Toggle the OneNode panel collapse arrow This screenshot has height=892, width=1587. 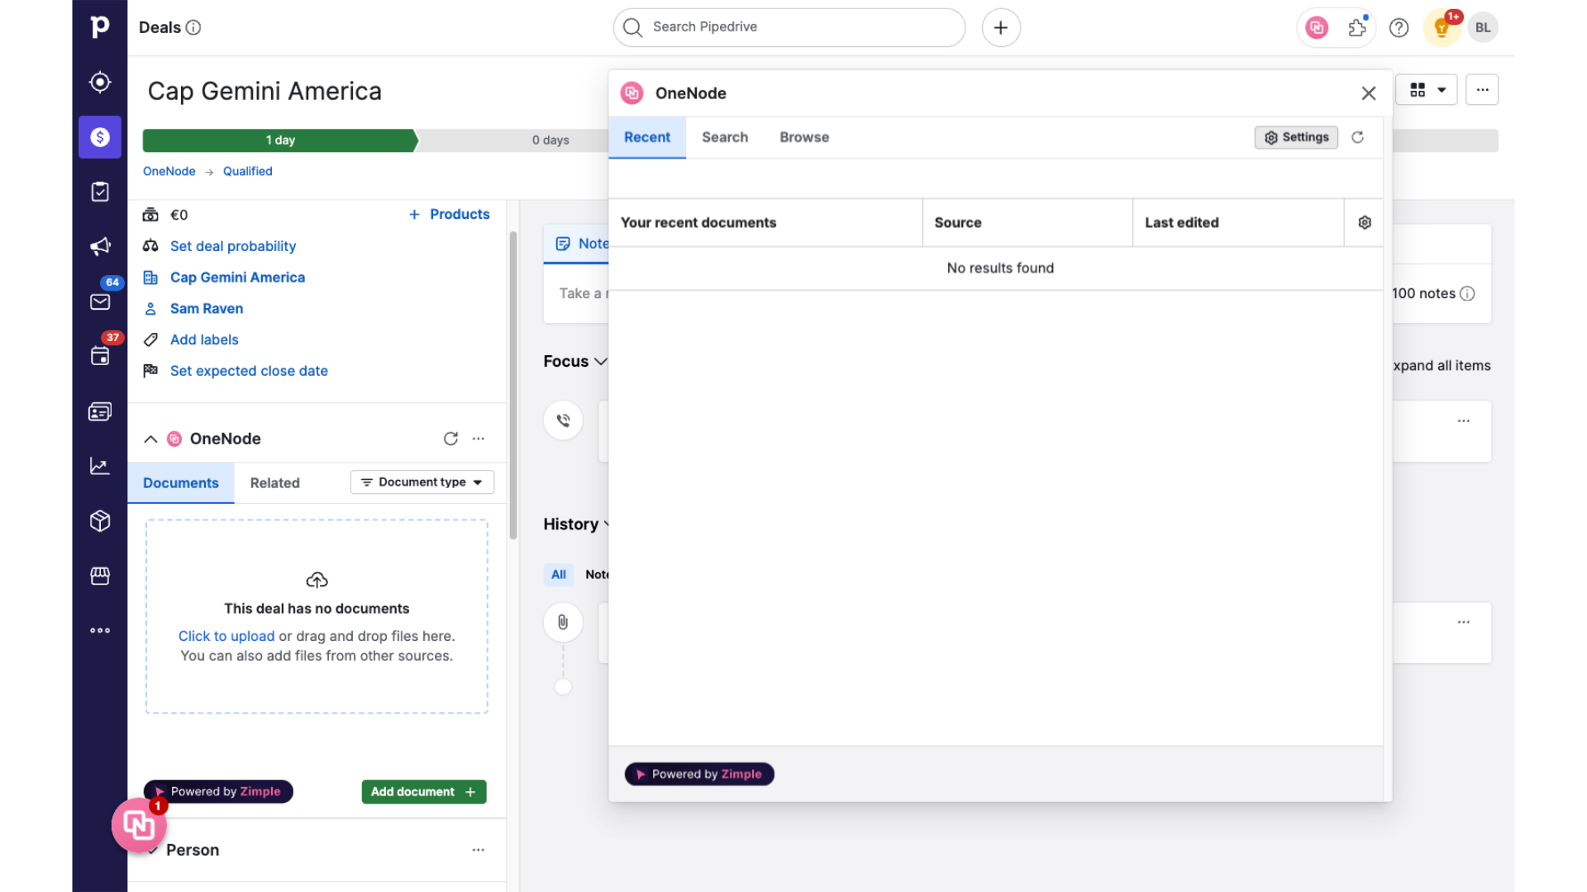tap(150, 438)
